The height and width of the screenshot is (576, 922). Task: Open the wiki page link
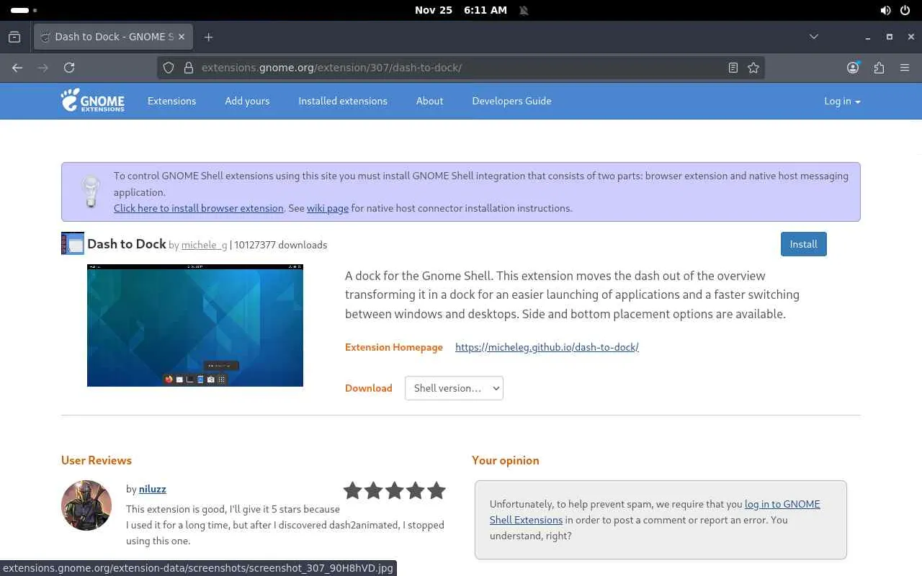328,208
